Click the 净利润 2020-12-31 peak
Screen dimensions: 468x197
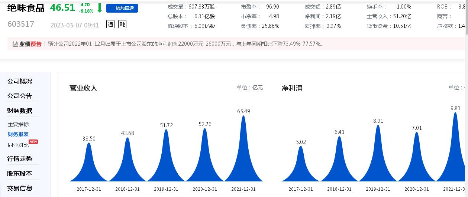tap(417, 157)
